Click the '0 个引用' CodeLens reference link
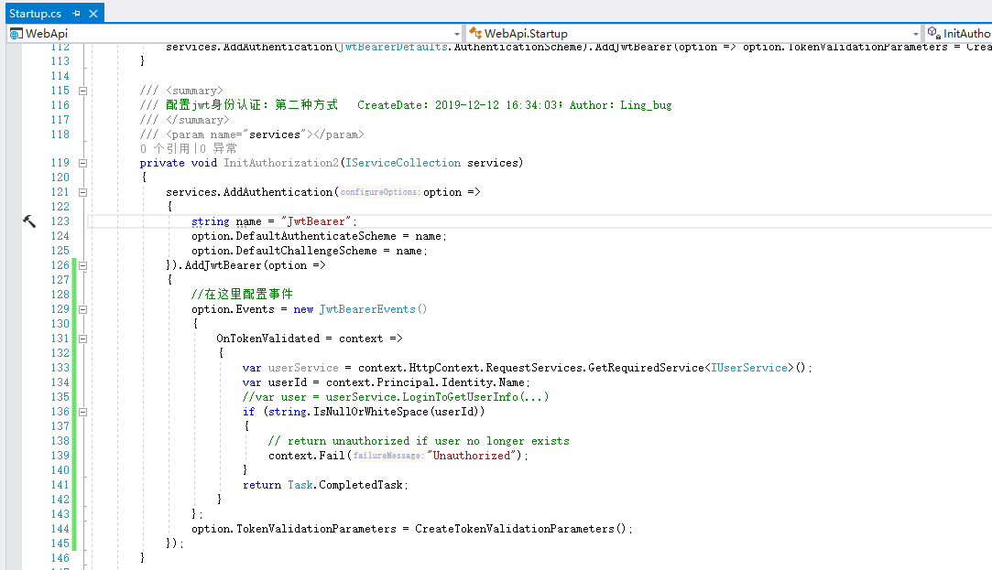The width and height of the screenshot is (992, 570). (x=165, y=148)
